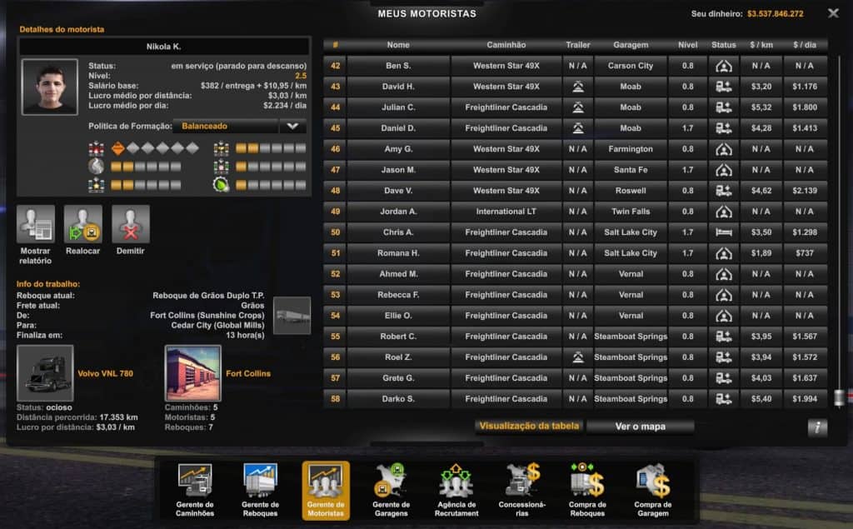Click the Ver o mapa button
This screenshot has width=853, height=529.
coord(641,425)
